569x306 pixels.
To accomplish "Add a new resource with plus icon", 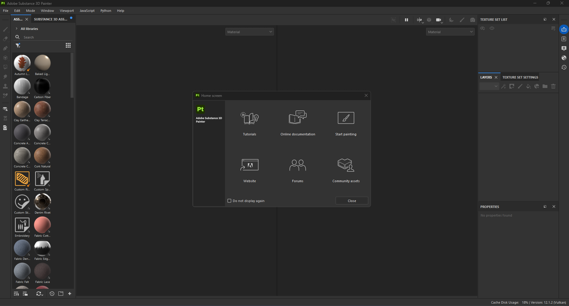I will 70,294.
